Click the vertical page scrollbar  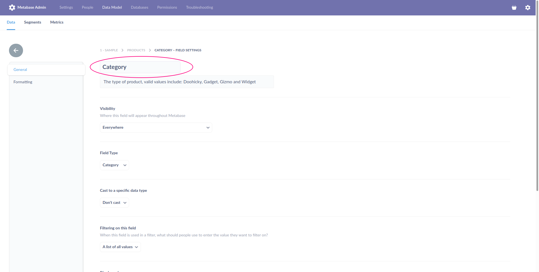(537, 95)
